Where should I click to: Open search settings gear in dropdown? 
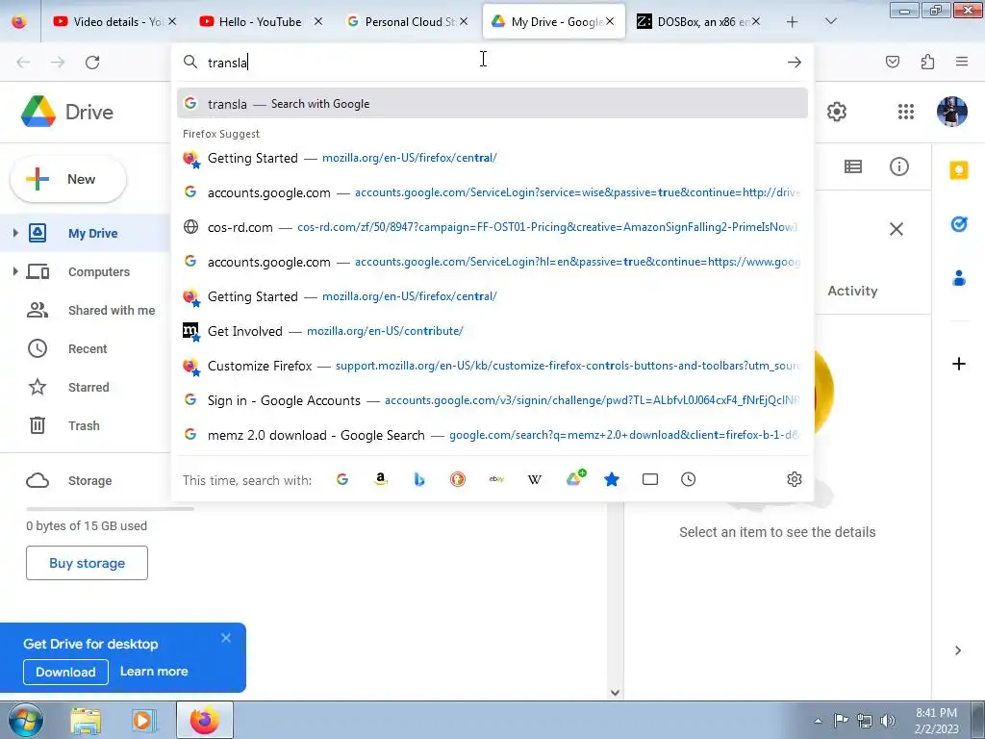pos(795,479)
